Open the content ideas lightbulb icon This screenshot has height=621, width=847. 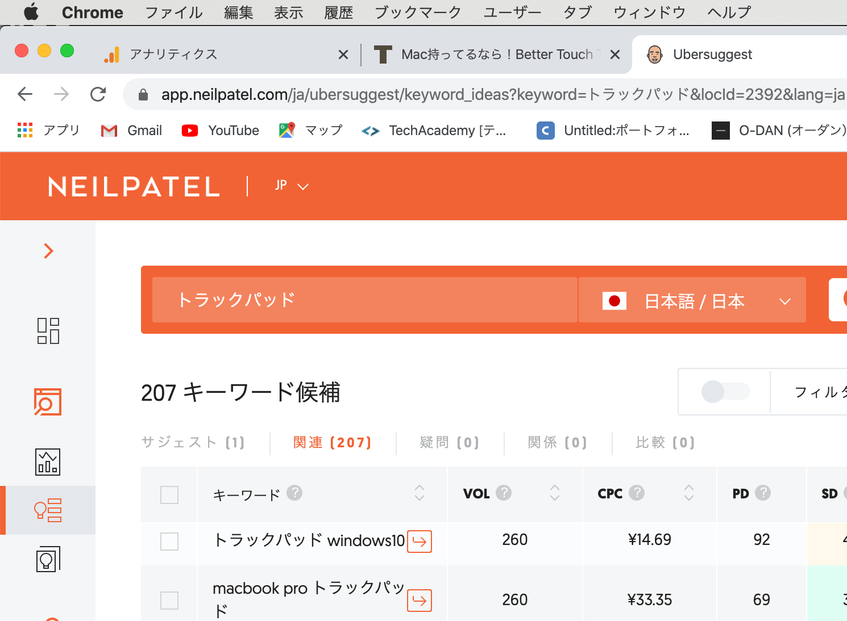tap(48, 559)
